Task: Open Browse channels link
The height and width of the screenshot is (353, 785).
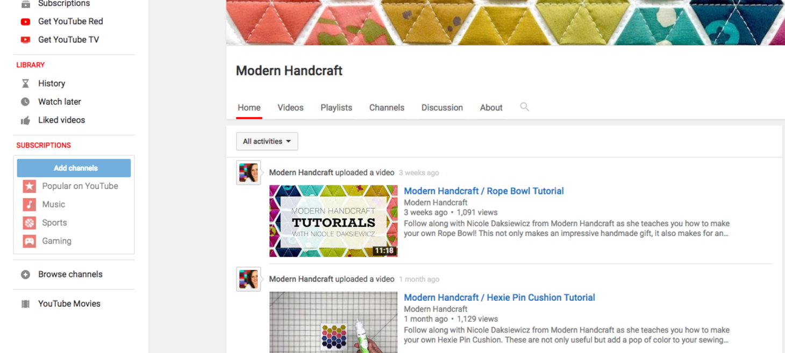Action: tap(70, 275)
